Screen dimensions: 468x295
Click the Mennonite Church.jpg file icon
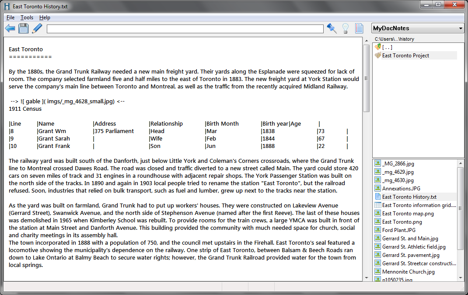377,272
